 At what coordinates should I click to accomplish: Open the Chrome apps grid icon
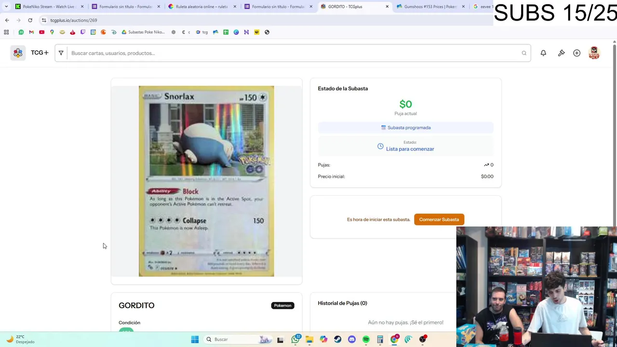click(6, 32)
